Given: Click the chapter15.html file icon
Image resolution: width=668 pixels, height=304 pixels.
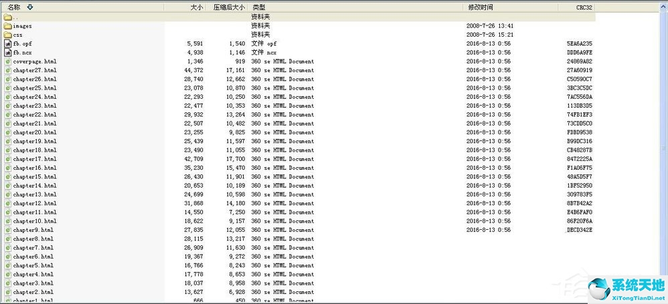Looking at the screenshot, I should pyautogui.click(x=7, y=177).
